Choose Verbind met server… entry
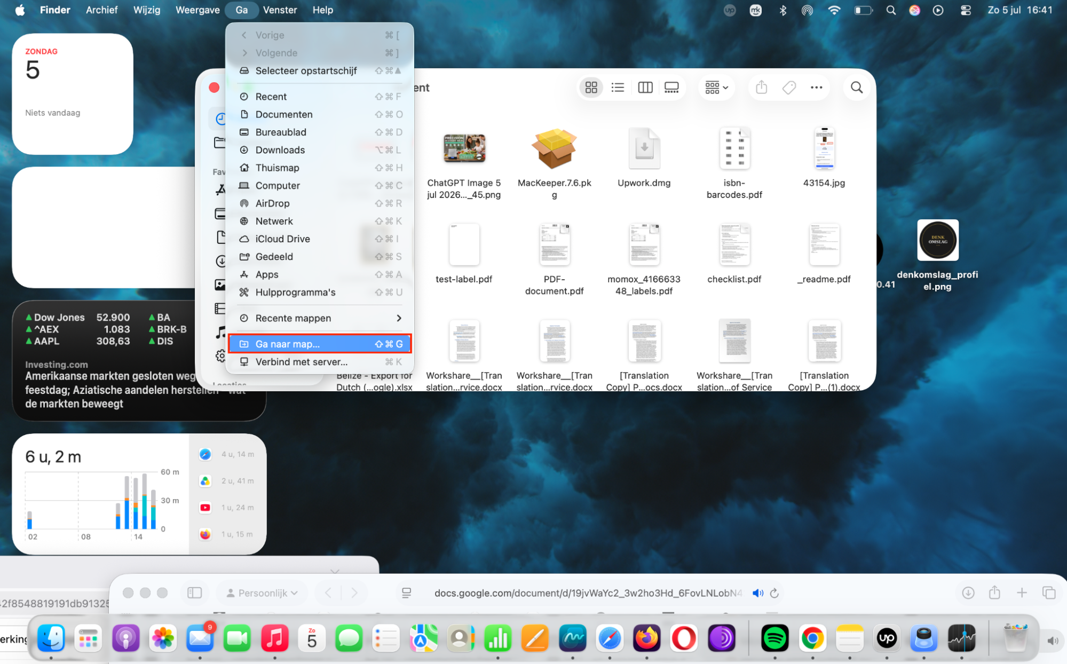Viewport: 1067px width, 664px height. (320, 362)
